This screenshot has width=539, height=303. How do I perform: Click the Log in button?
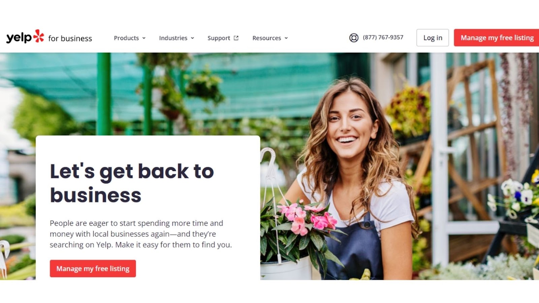pos(433,38)
